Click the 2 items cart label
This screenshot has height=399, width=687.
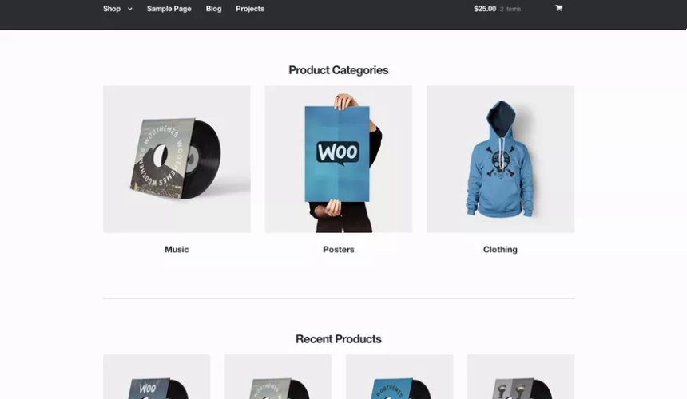(x=510, y=9)
